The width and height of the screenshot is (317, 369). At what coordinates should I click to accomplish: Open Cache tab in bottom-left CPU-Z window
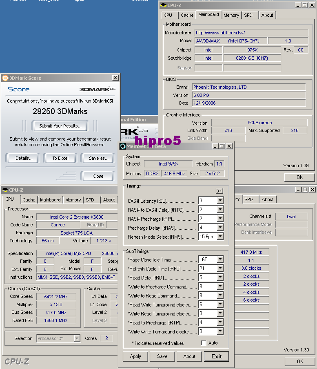29,200
